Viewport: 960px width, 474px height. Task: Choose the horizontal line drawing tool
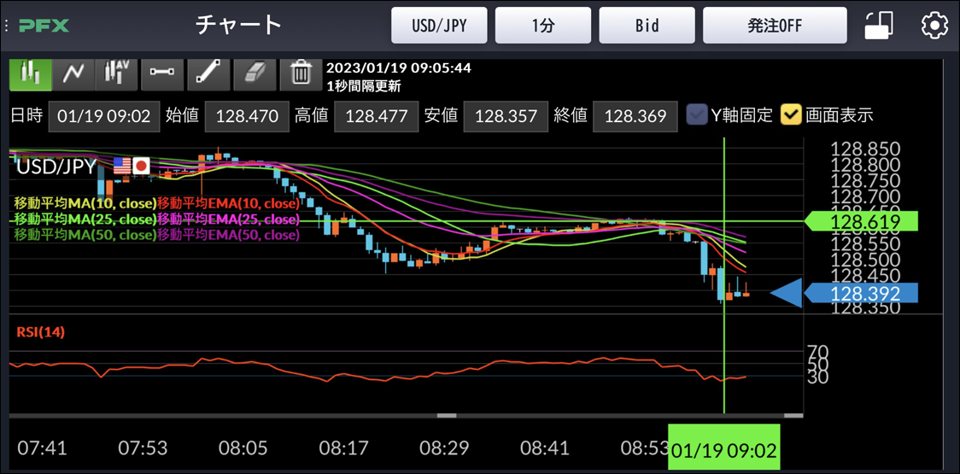coord(162,73)
